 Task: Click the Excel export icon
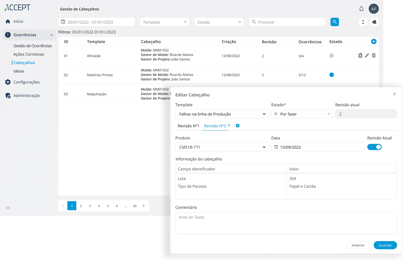click(x=374, y=22)
